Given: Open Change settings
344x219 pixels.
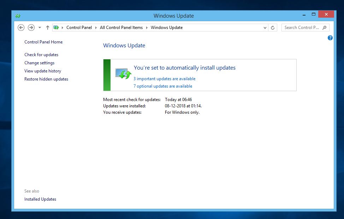Looking at the screenshot, I should point(39,63).
